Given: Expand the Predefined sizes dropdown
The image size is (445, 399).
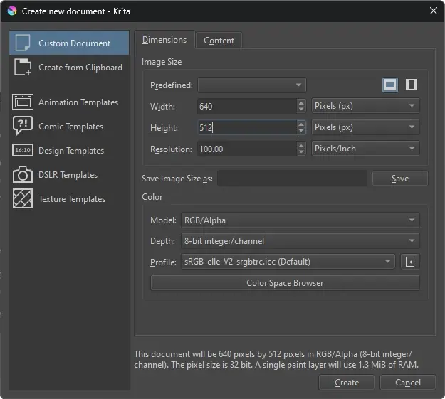Looking at the screenshot, I should 251,85.
